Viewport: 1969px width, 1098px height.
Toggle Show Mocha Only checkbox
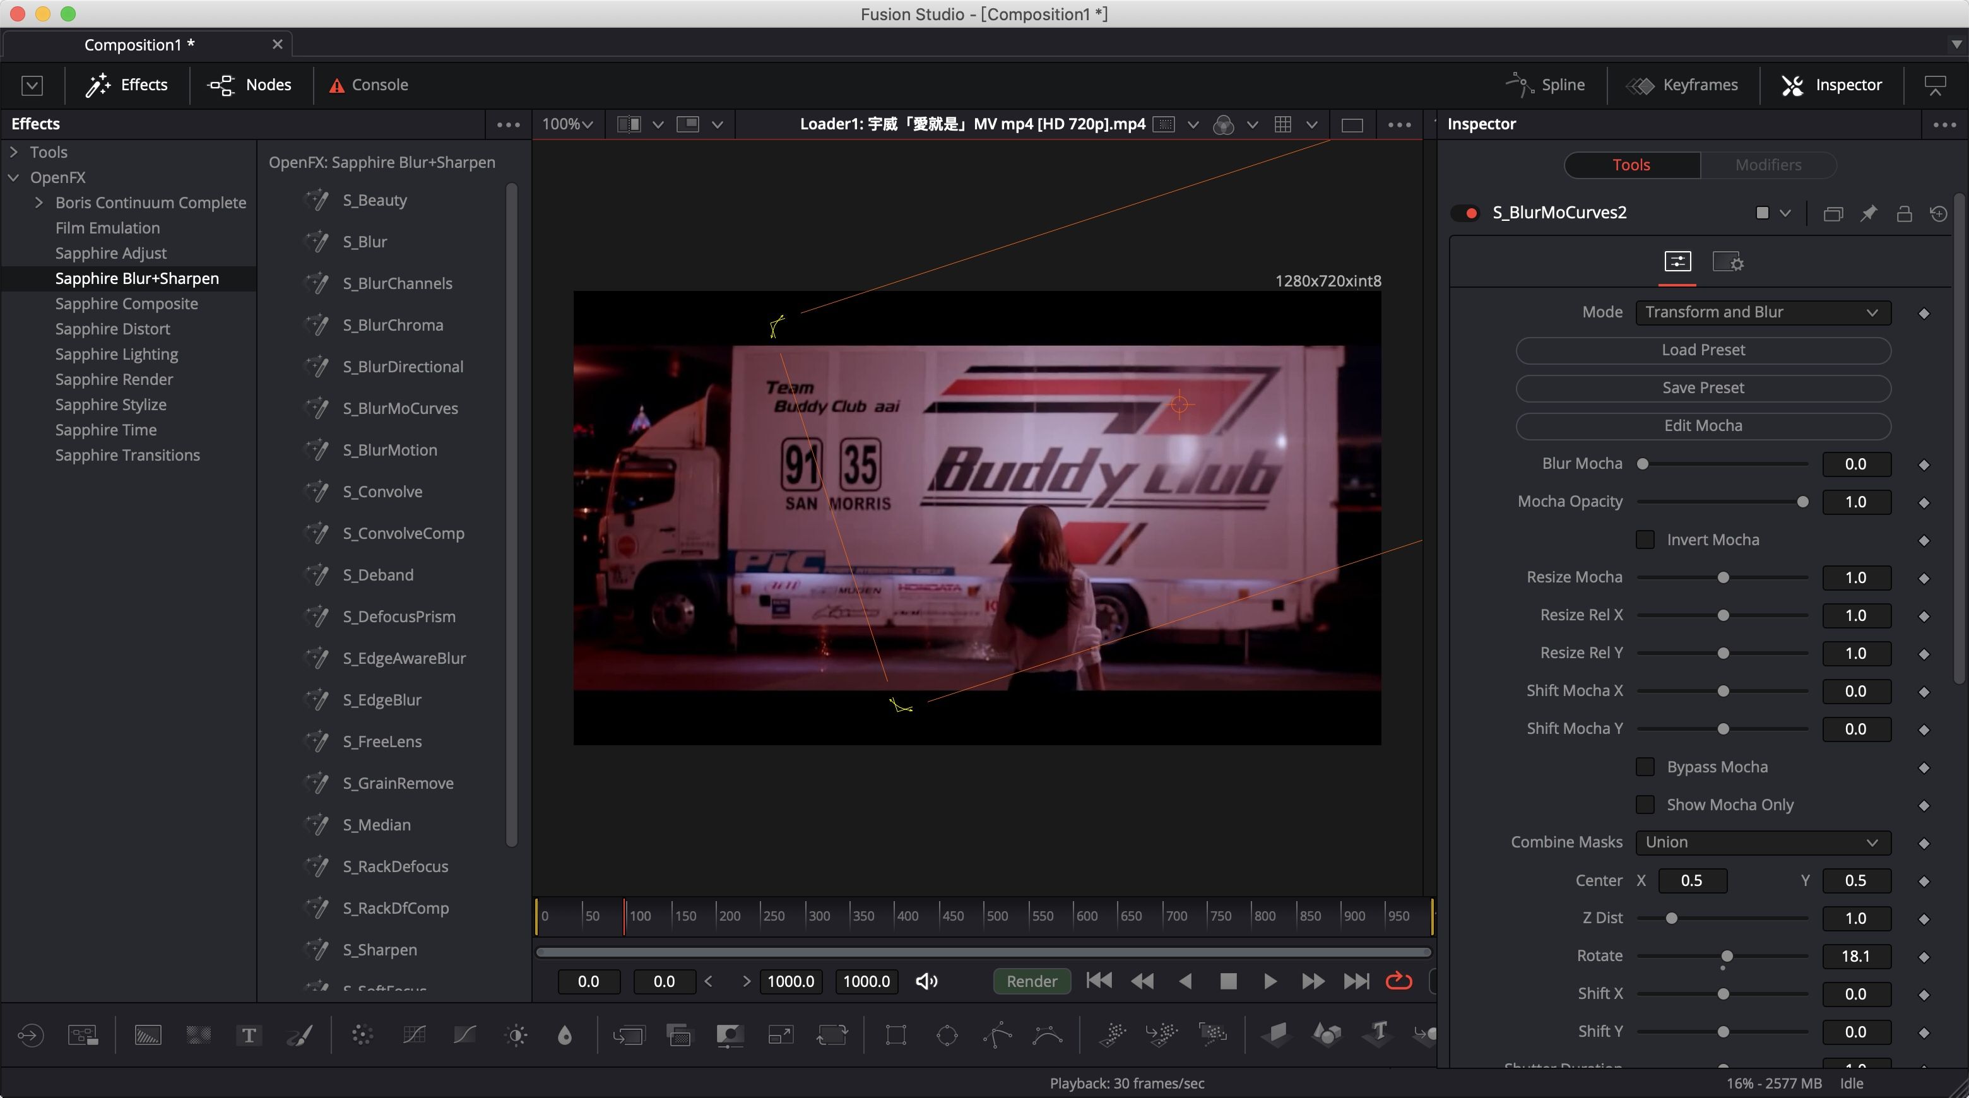tap(1647, 805)
